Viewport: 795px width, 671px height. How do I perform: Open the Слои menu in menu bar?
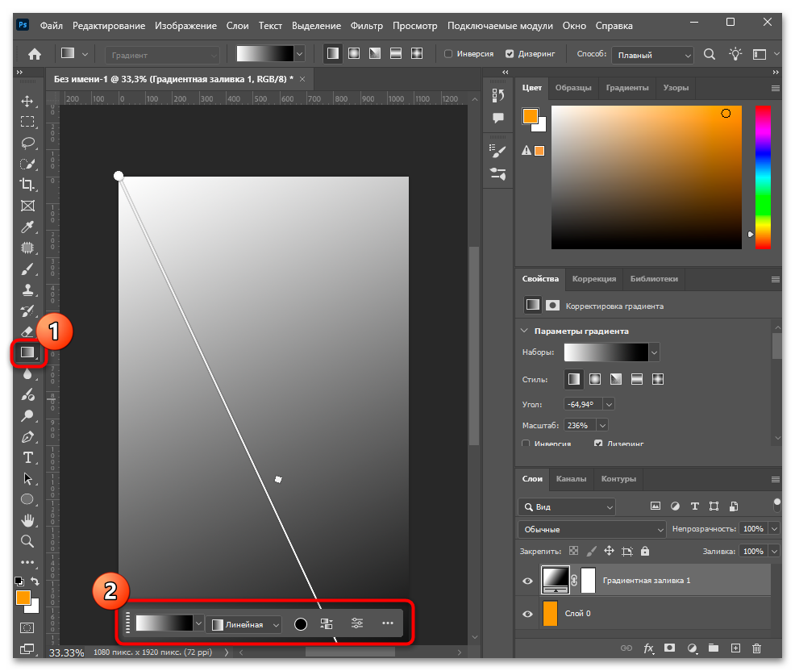237,25
